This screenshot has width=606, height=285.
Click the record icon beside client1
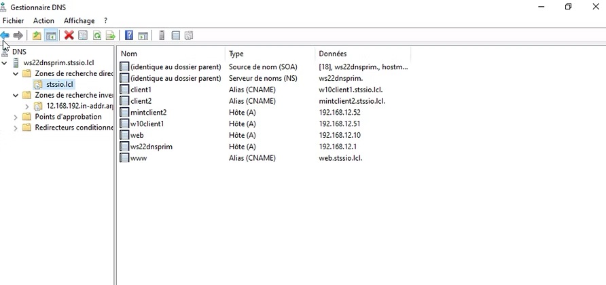pos(124,90)
